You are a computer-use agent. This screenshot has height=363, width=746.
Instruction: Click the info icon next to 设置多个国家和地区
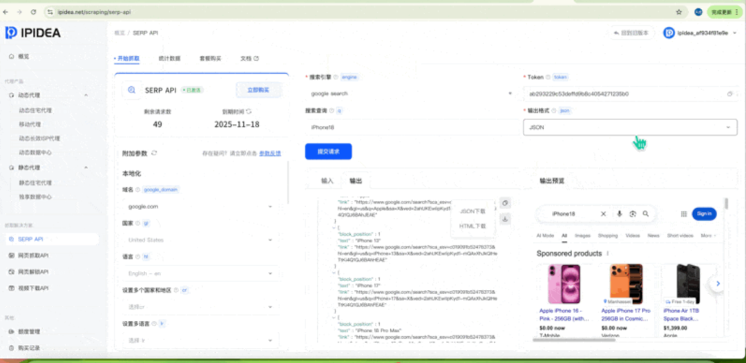click(175, 290)
